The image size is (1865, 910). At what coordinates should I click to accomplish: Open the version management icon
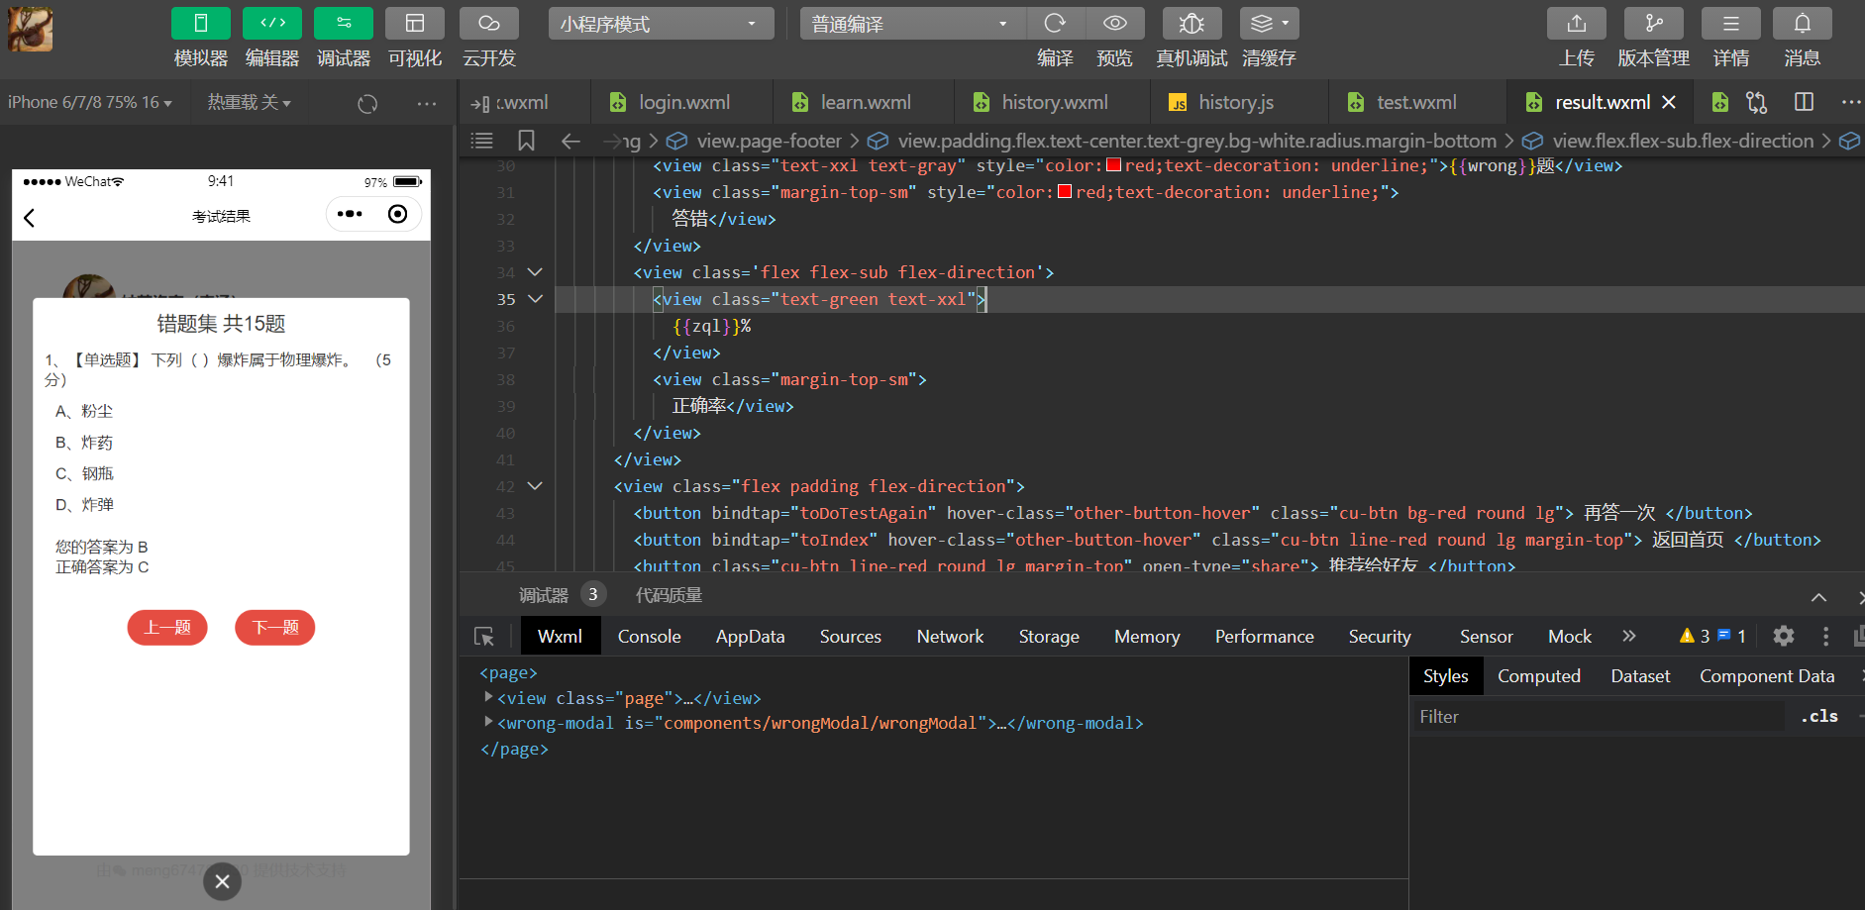pyautogui.click(x=1654, y=24)
